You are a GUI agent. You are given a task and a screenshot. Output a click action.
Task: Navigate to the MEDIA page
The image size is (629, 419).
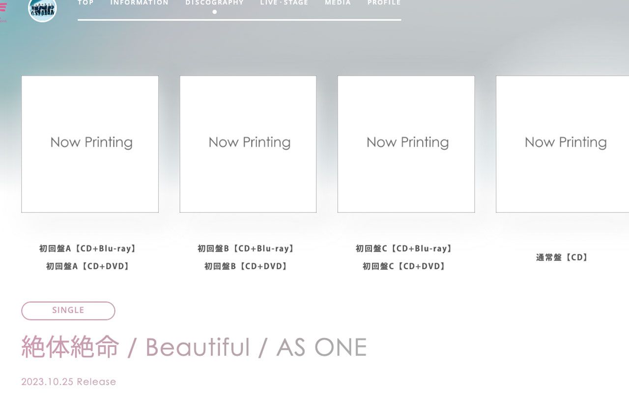(338, 3)
